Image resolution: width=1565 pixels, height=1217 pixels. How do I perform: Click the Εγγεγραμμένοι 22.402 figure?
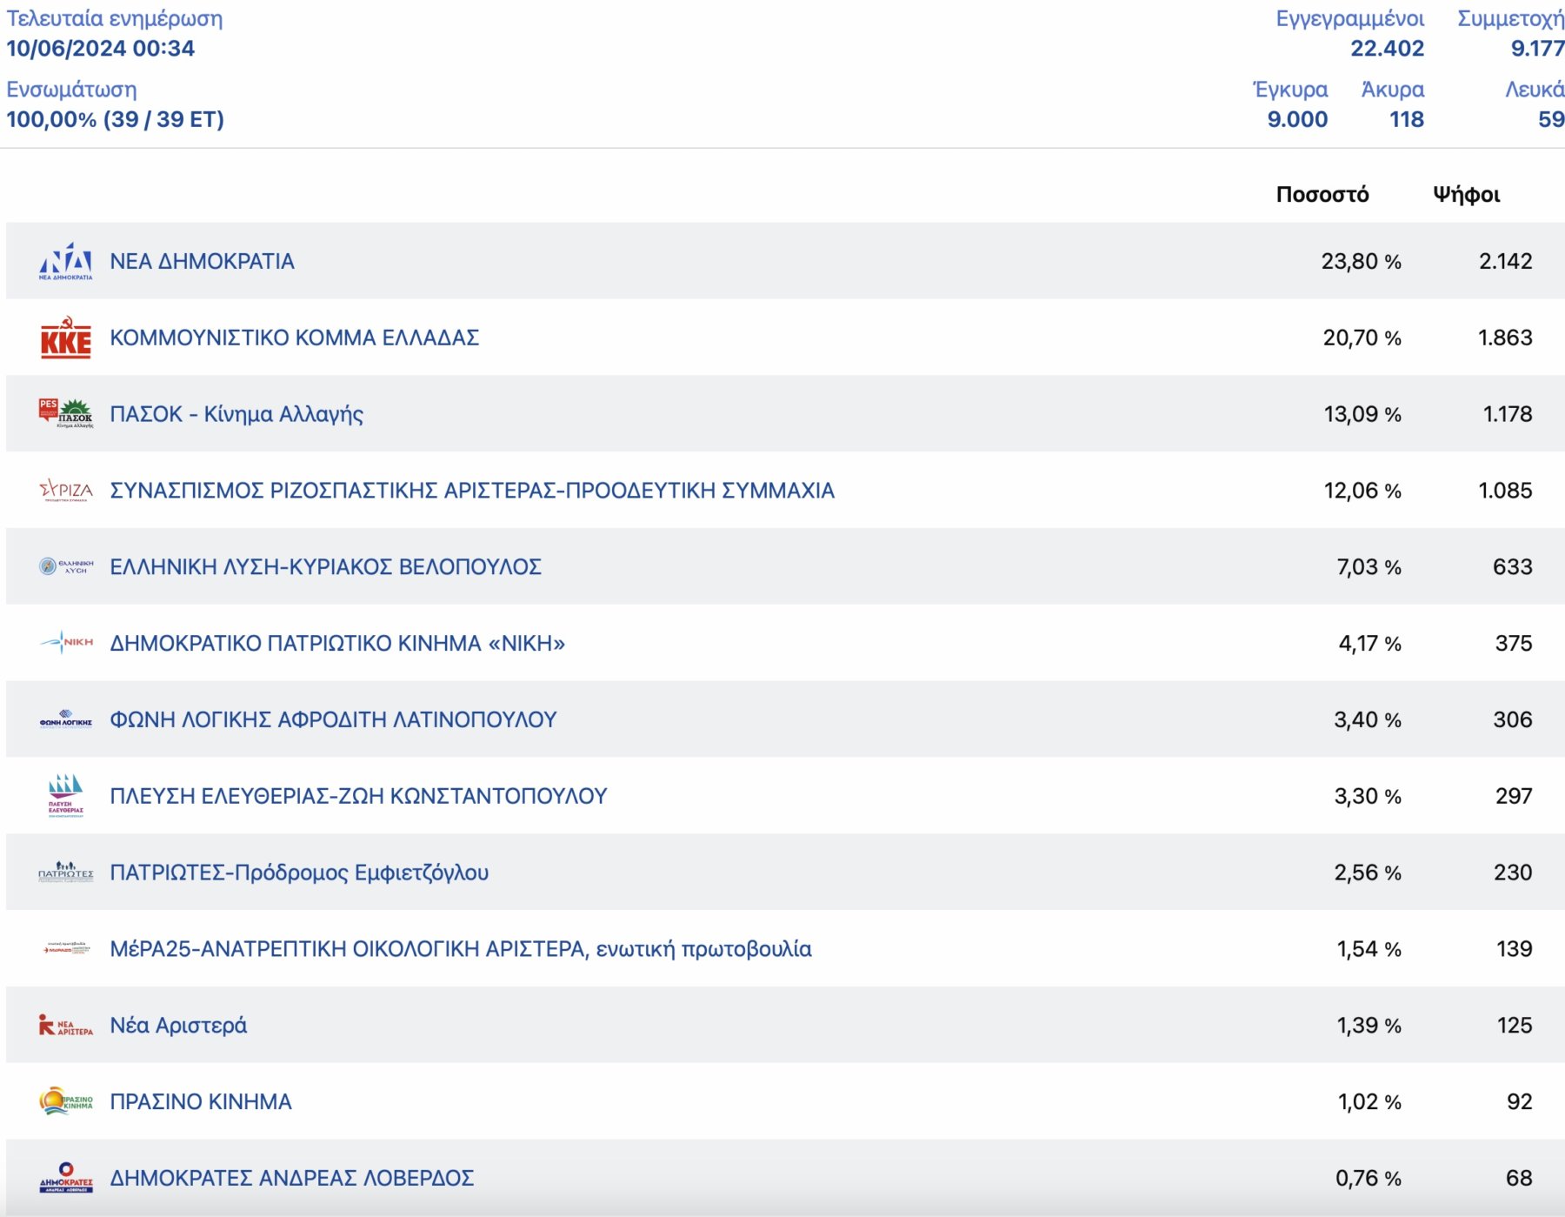(x=1387, y=49)
